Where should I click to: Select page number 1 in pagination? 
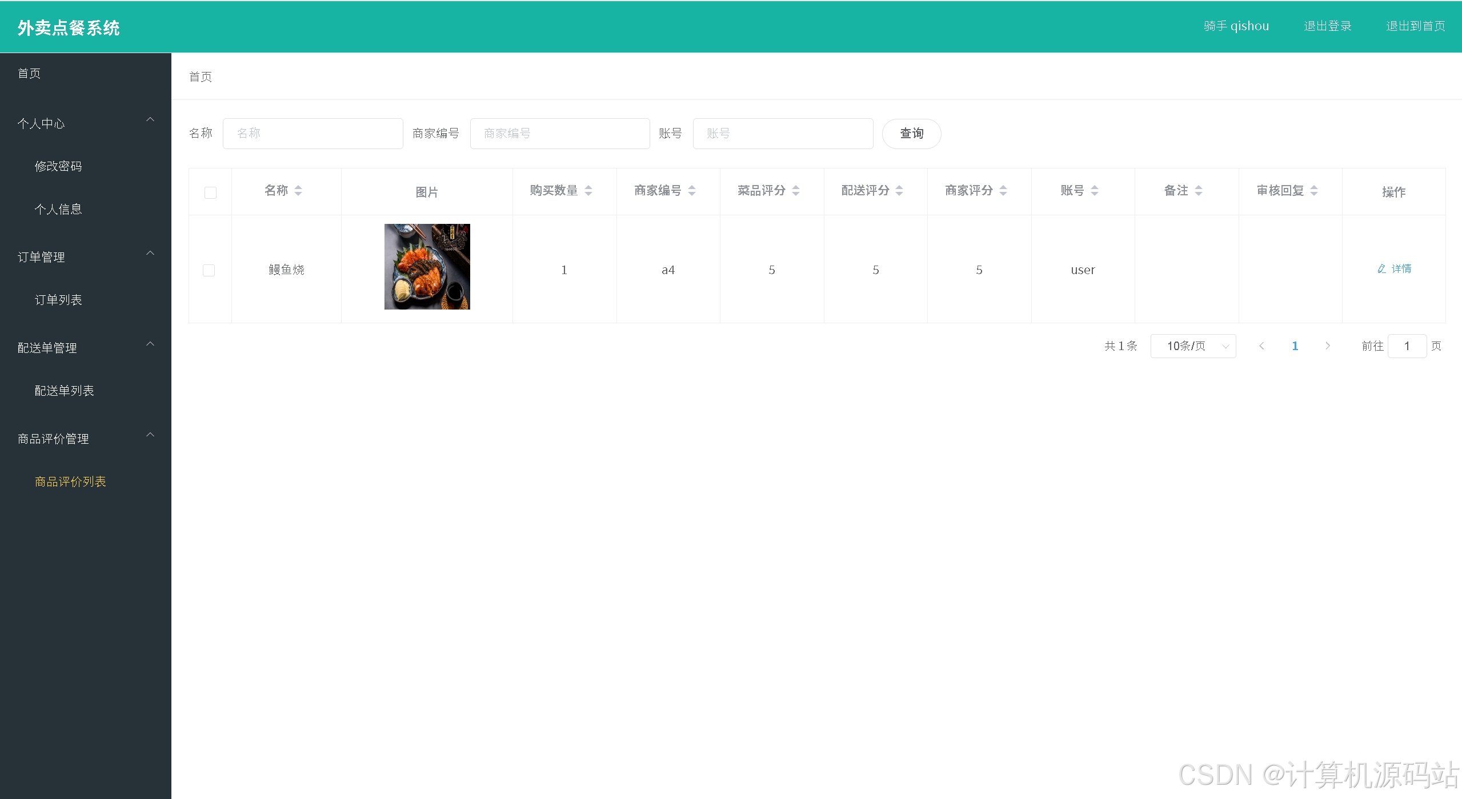[x=1295, y=346]
